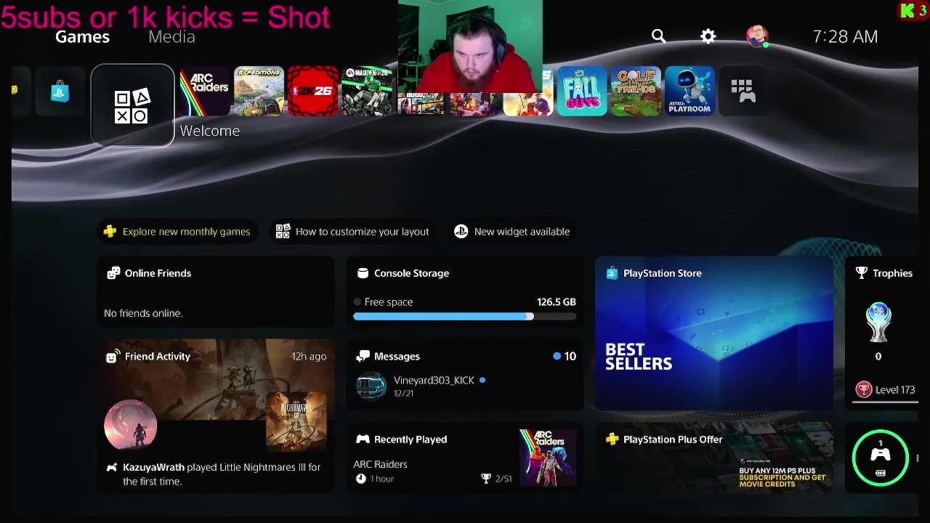This screenshot has width=930, height=523.
Task: Open Explore new monthly games
Action: [x=177, y=232]
